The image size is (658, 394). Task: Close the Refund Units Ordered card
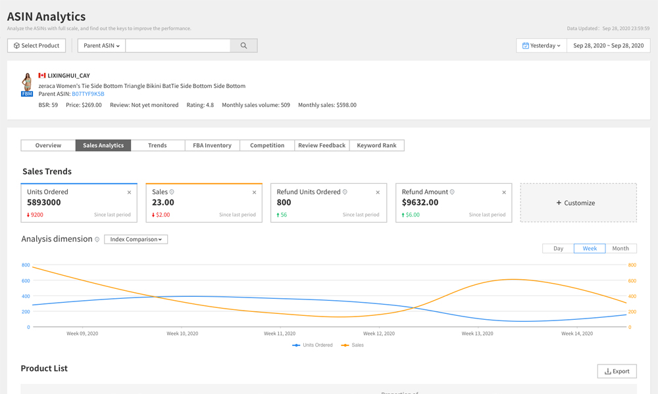coord(378,192)
